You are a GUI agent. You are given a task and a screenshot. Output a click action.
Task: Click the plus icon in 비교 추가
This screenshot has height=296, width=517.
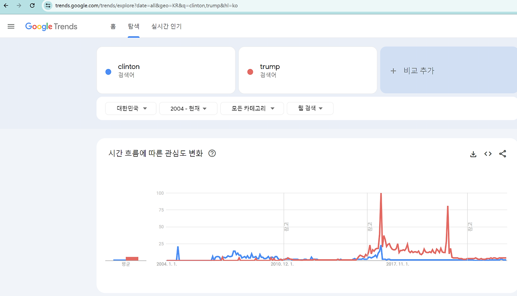tap(393, 71)
